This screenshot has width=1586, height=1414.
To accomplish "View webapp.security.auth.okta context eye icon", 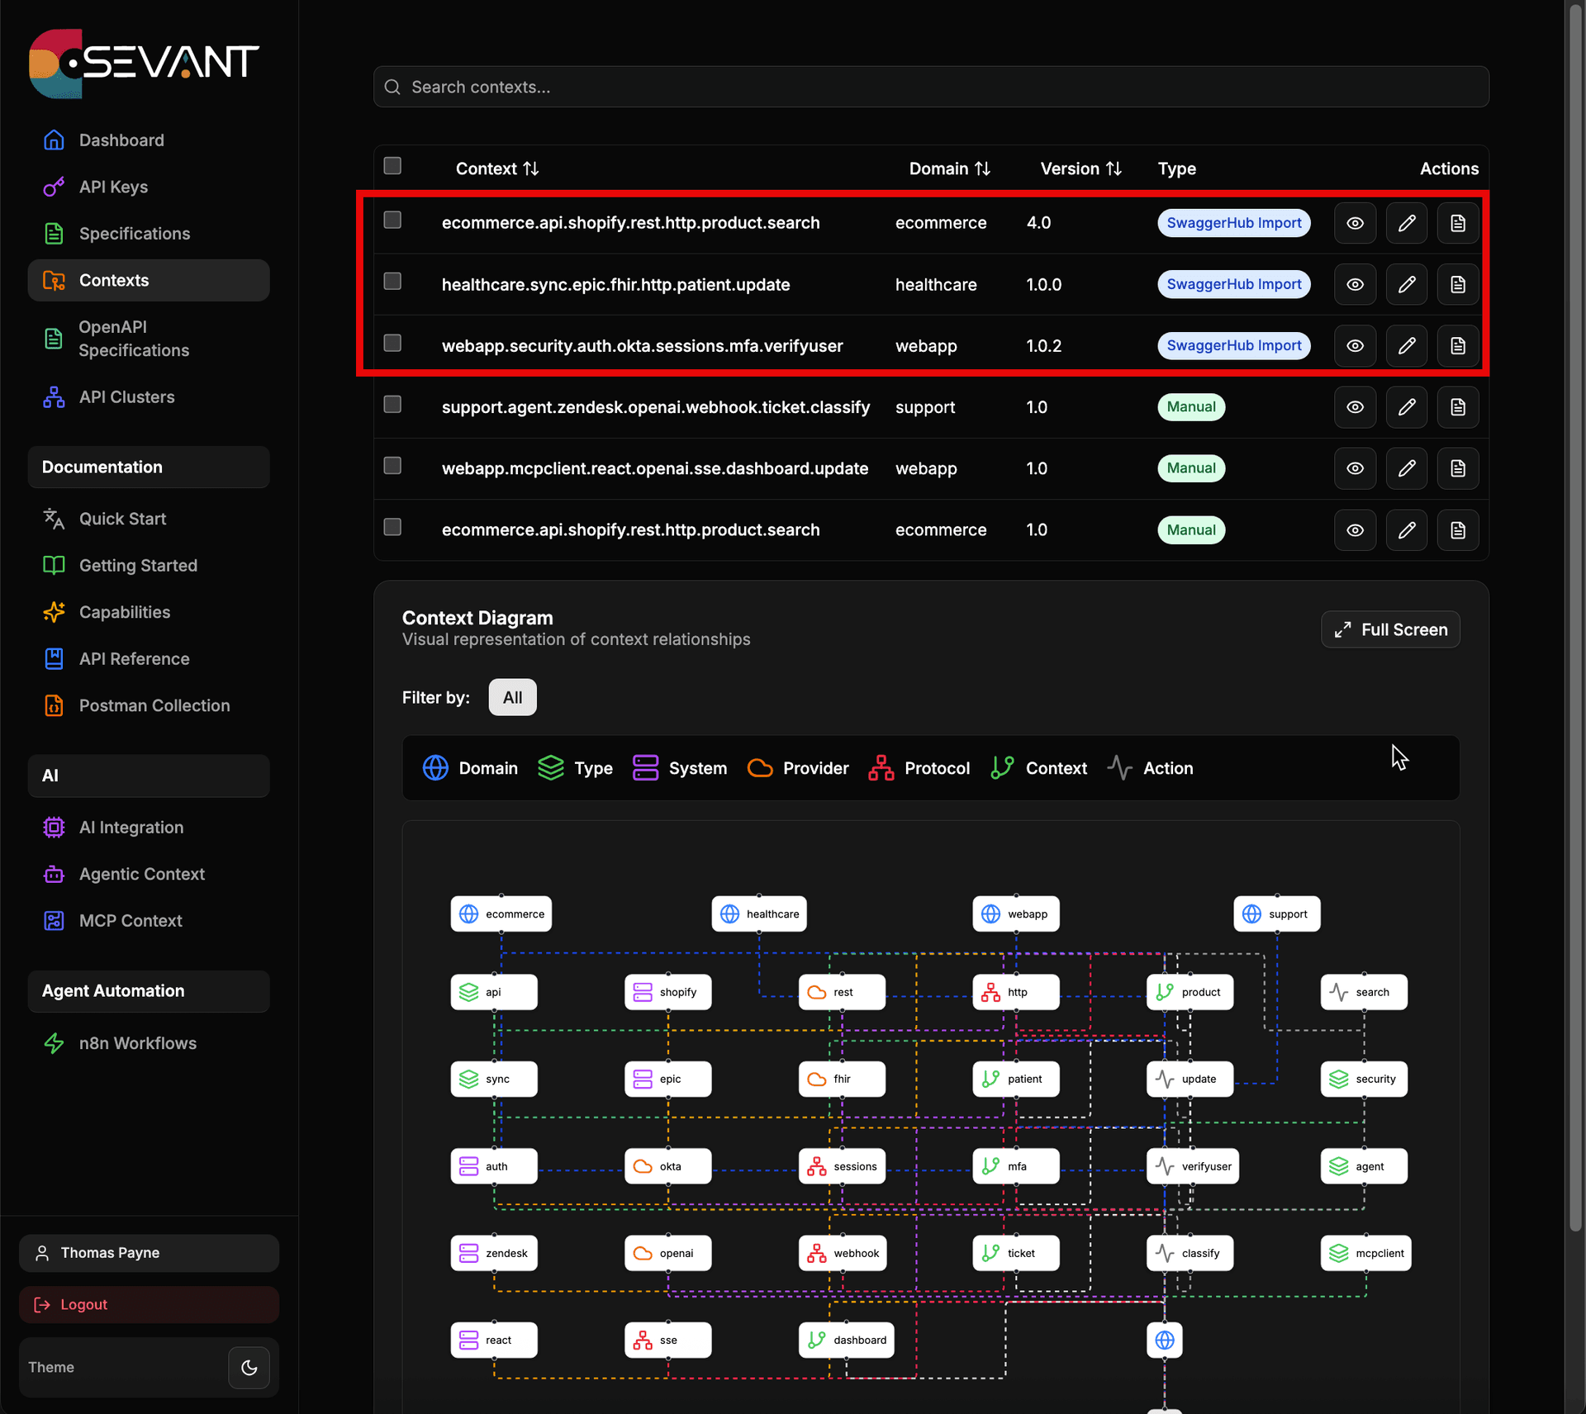I will click(x=1355, y=345).
